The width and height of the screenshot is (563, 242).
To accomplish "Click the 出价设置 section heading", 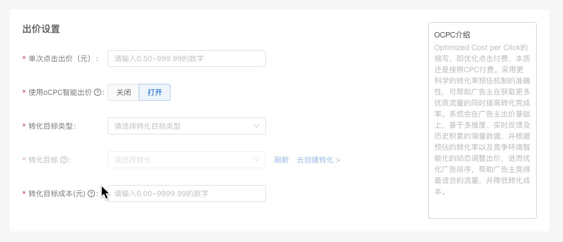I will [x=41, y=29].
